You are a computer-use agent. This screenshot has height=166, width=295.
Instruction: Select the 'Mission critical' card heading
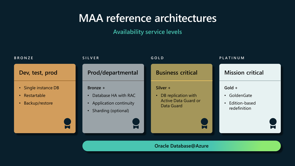point(244,73)
